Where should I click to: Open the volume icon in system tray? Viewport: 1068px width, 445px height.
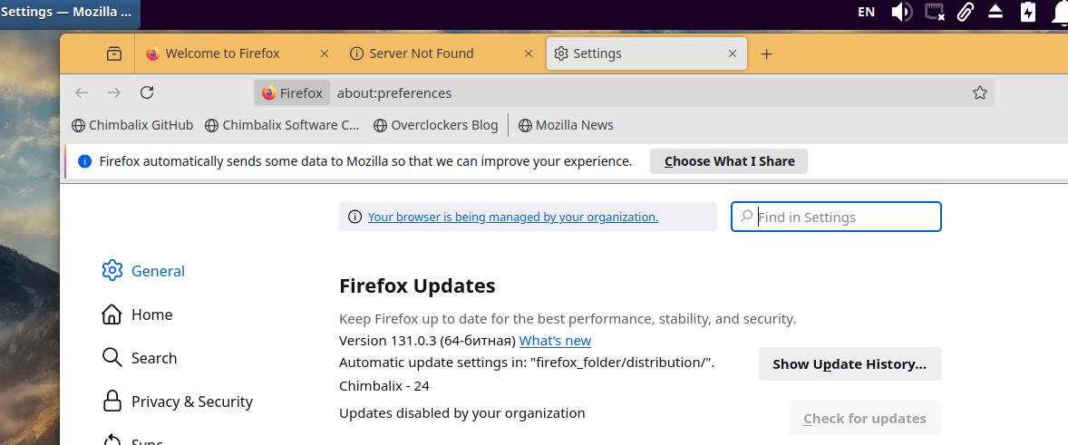pos(900,12)
